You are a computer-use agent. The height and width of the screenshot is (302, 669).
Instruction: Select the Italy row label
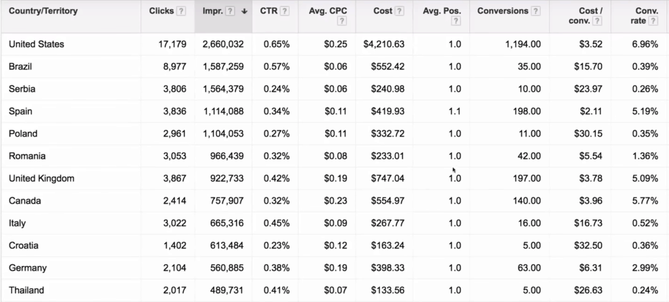click(x=17, y=223)
